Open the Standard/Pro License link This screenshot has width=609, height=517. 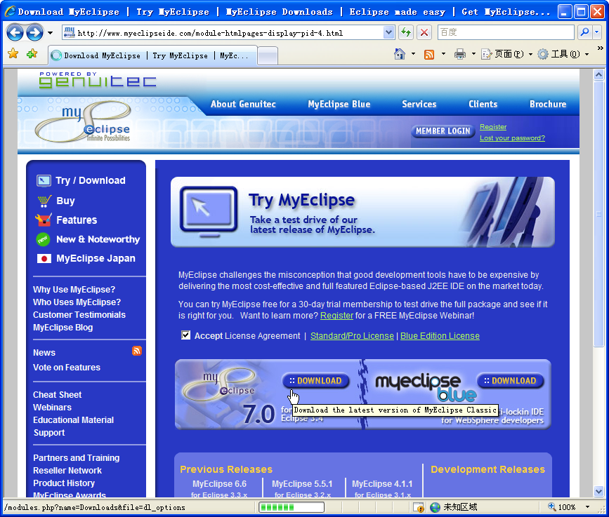click(352, 336)
